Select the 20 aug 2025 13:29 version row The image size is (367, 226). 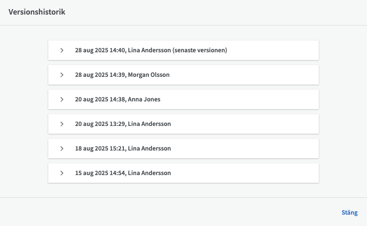point(183,124)
